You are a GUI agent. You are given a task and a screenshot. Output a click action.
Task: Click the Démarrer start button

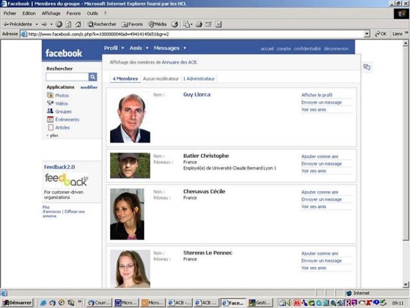(x=17, y=303)
